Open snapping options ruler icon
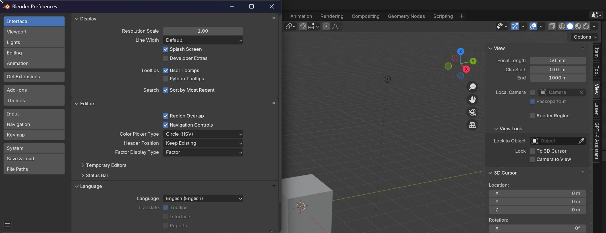The width and height of the screenshot is (606, 233). [x=313, y=26]
